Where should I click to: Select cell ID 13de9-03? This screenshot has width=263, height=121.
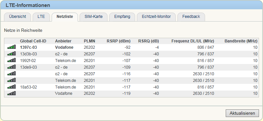pos(29,67)
